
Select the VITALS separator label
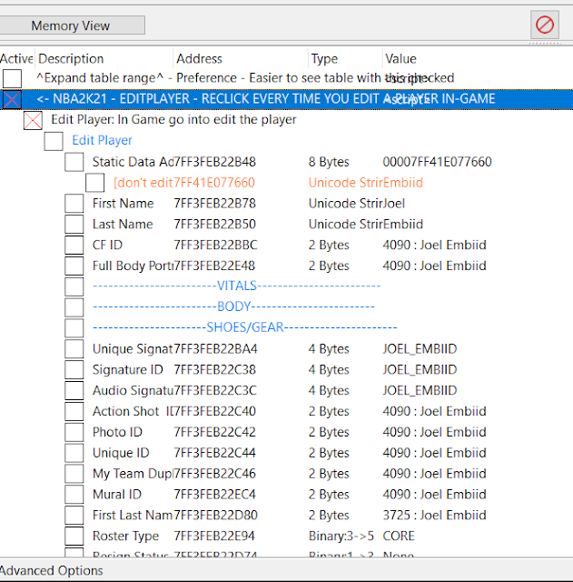click(236, 286)
